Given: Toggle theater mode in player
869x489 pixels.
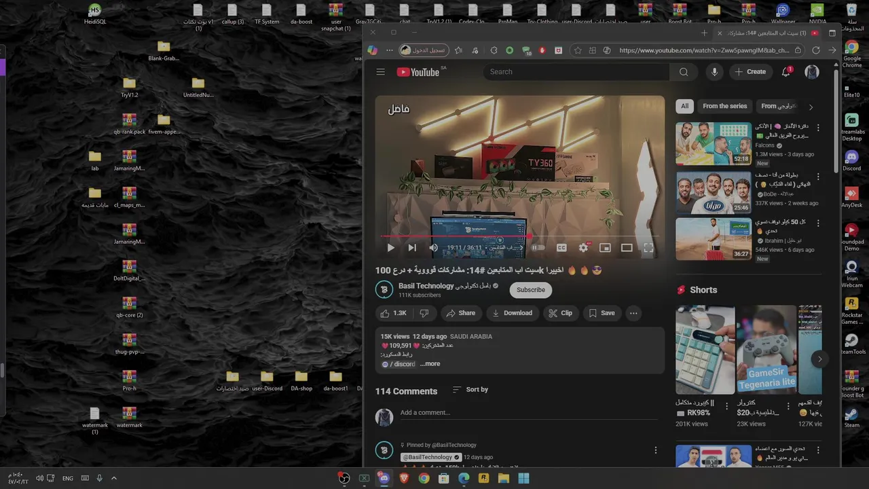Looking at the screenshot, I should [x=627, y=248].
